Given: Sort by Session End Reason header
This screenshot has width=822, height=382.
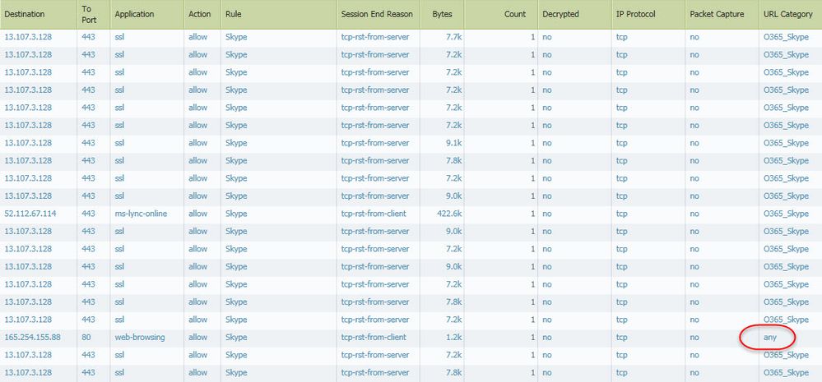Looking at the screenshot, I should point(378,15).
